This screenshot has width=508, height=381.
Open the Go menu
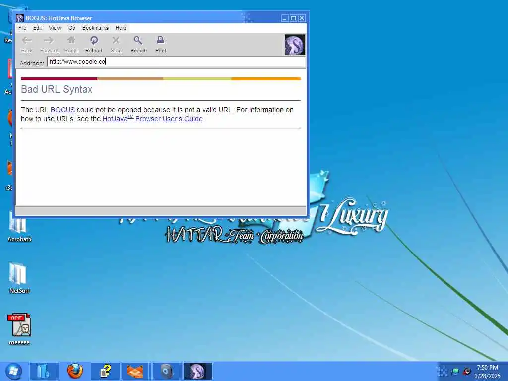tap(72, 28)
